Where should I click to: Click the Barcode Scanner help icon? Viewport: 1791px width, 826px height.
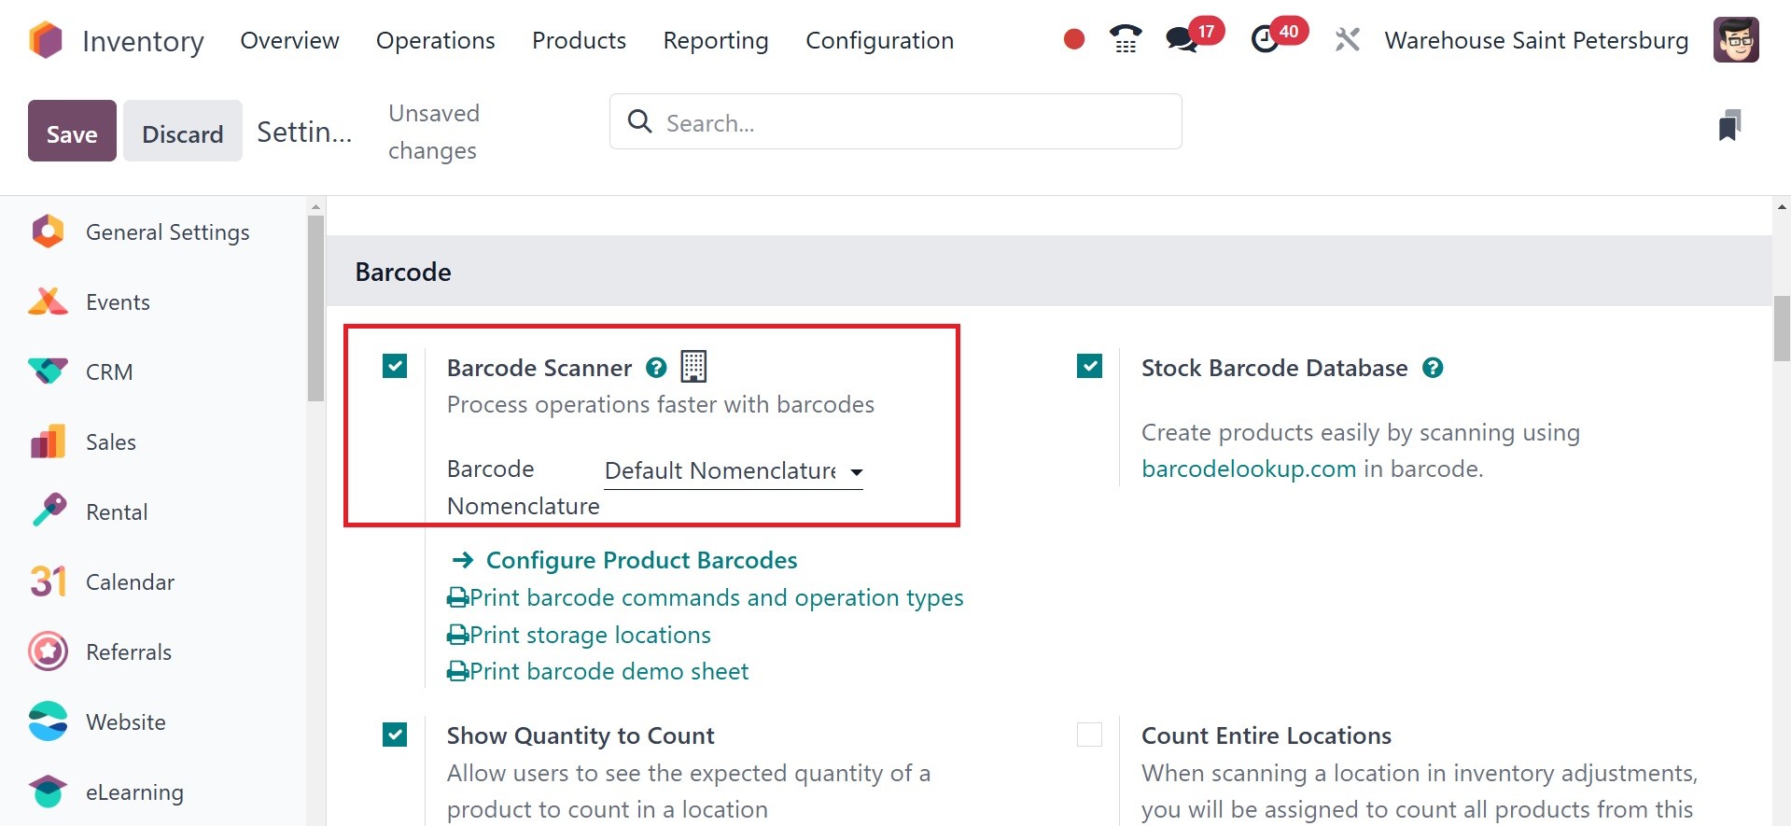(657, 368)
